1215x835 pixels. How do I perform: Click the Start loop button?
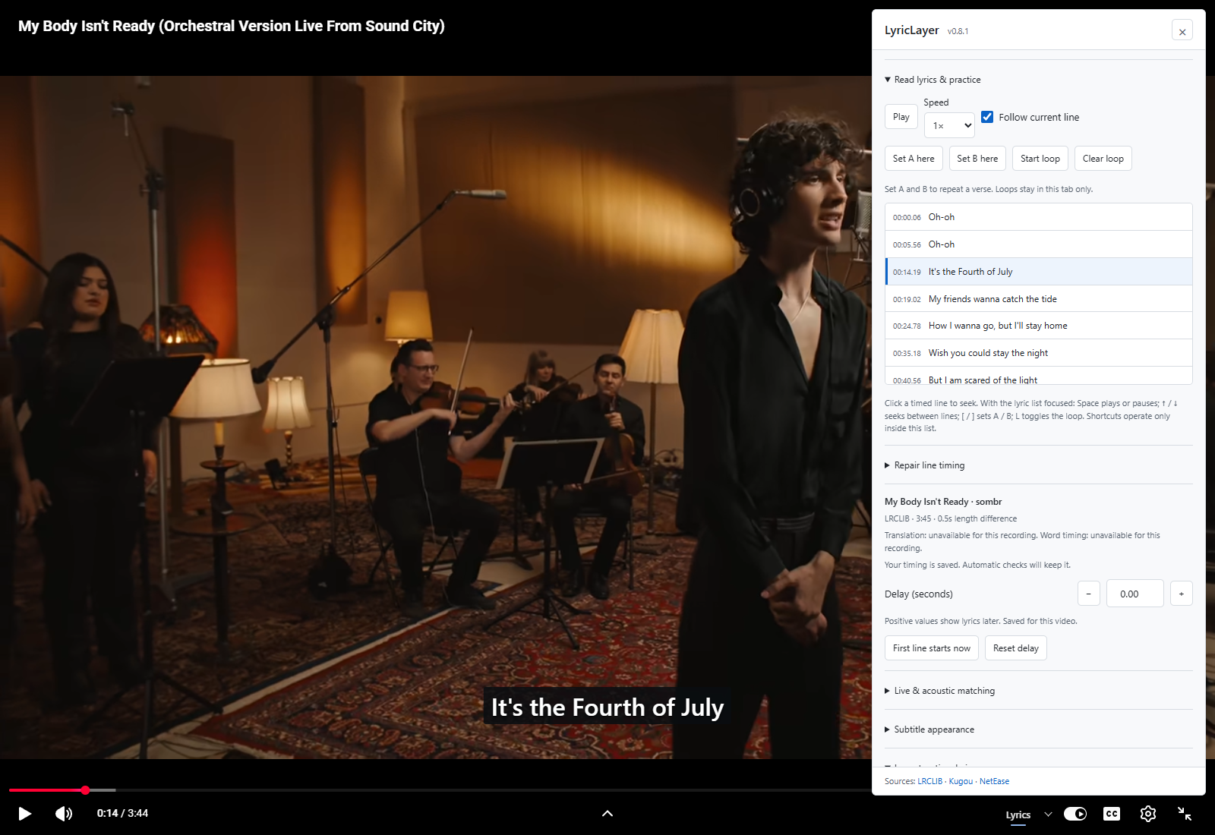1040,159
